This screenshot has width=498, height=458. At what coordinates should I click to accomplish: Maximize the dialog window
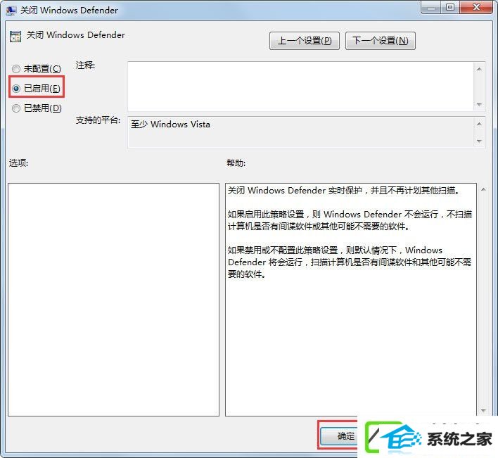click(x=450, y=7)
